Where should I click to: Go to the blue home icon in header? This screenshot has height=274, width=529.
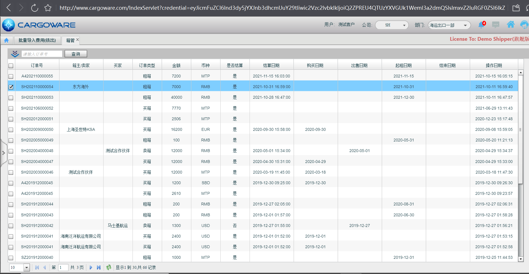pyautogui.click(x=510, y=25)
